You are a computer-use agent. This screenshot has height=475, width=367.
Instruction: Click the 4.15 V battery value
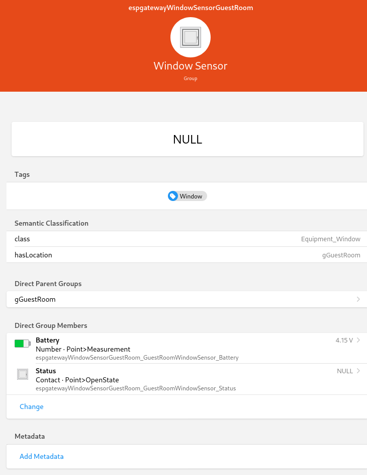point(344,340)
